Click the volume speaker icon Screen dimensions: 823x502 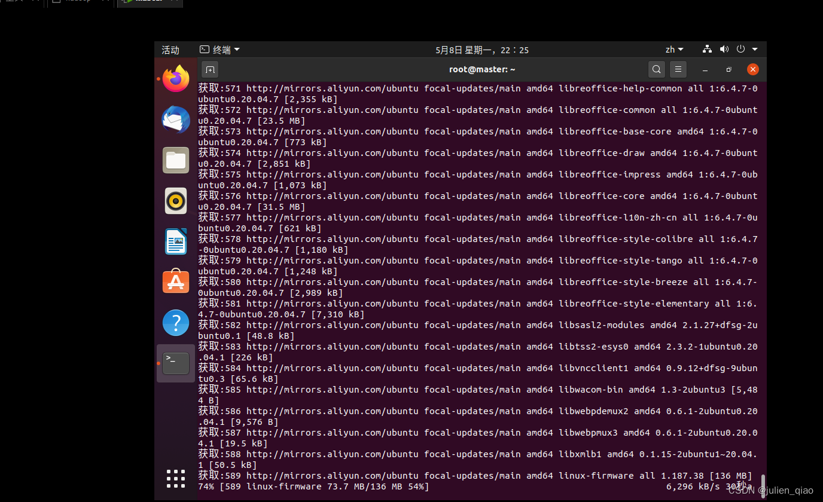(x=724, y=50)
